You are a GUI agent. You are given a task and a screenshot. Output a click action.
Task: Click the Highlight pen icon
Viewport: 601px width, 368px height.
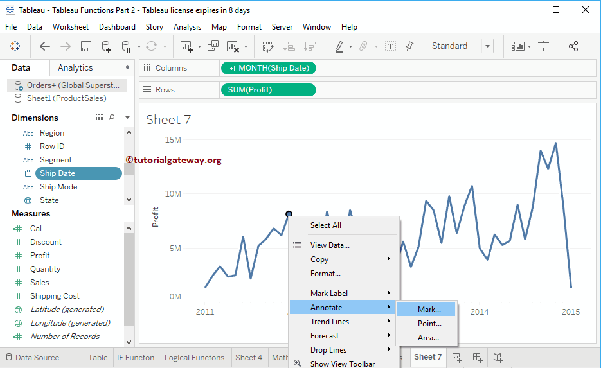339,46
